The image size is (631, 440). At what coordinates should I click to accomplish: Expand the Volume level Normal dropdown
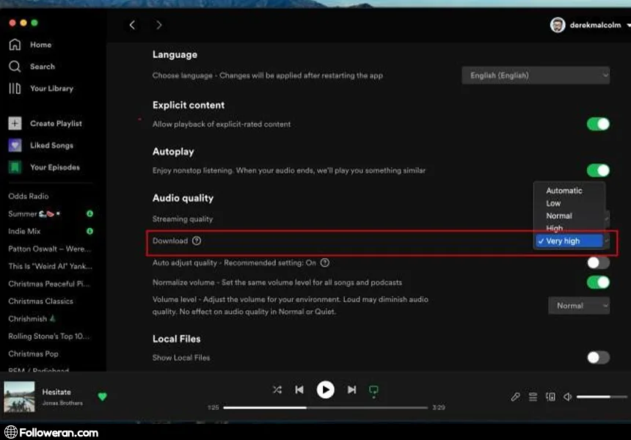click(578, 306)
